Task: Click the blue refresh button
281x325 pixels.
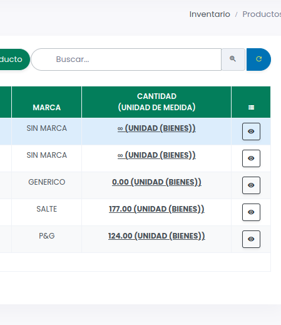Action: coord(258,59)
